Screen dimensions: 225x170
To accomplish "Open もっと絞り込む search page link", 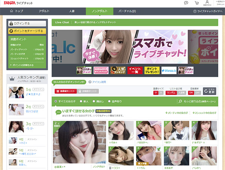I will point(197,101).
